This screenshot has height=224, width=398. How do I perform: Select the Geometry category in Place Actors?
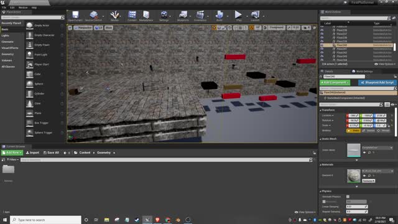pyautogui.click(x=7, y=54)
